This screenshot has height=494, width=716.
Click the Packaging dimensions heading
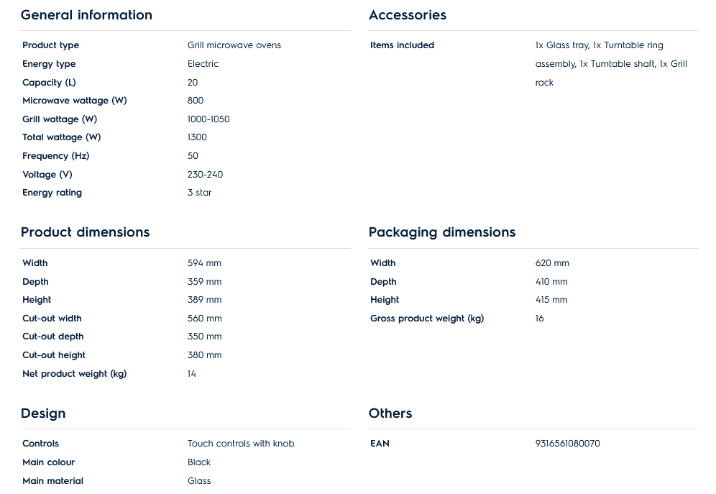(x=441, y=232)
